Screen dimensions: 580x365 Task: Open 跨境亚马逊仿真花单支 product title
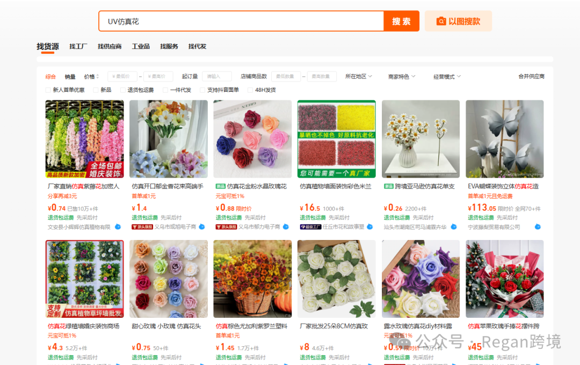click(425, 186)
